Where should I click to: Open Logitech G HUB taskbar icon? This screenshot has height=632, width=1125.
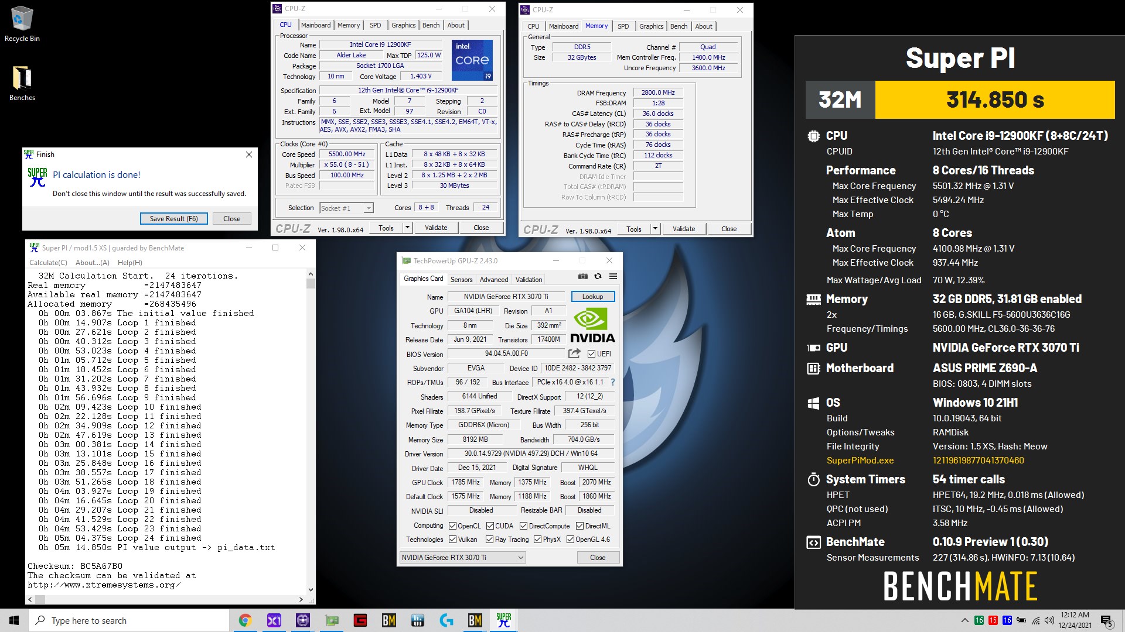coord(446,620)
